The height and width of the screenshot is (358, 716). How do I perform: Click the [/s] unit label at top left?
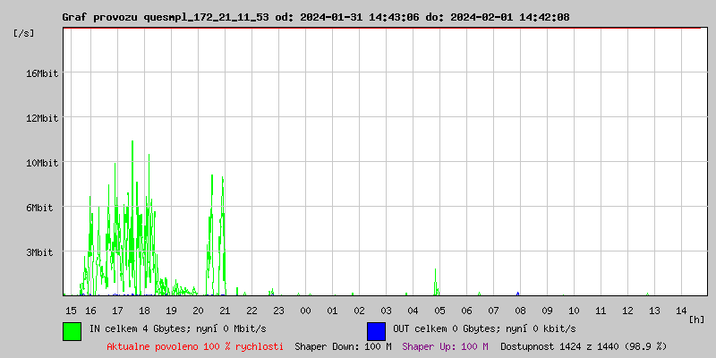coord(25,33)
